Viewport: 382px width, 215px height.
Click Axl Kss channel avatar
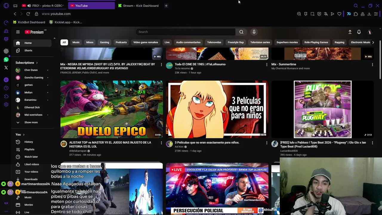tap(169, 144)
